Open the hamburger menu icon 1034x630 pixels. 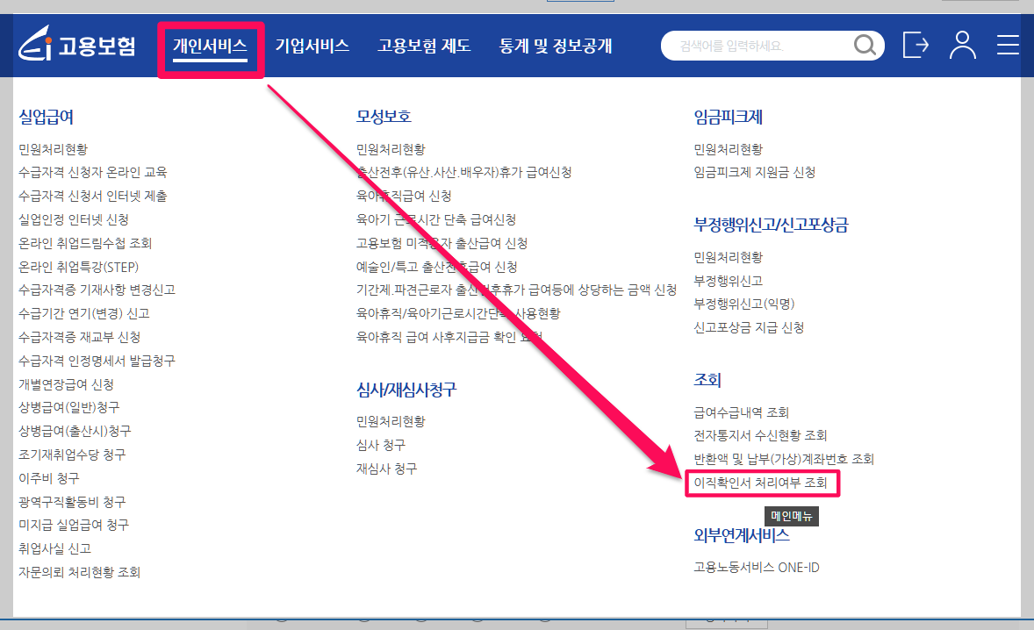coord(1008,45)
